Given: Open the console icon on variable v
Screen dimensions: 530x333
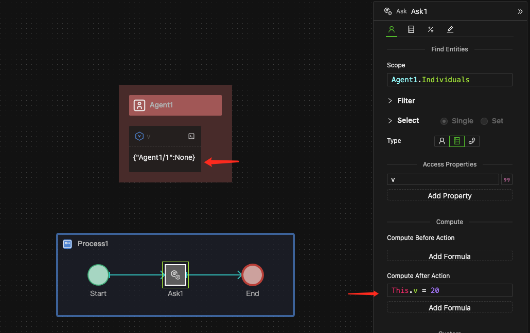Looking at the screenshot, I should 191,136.
